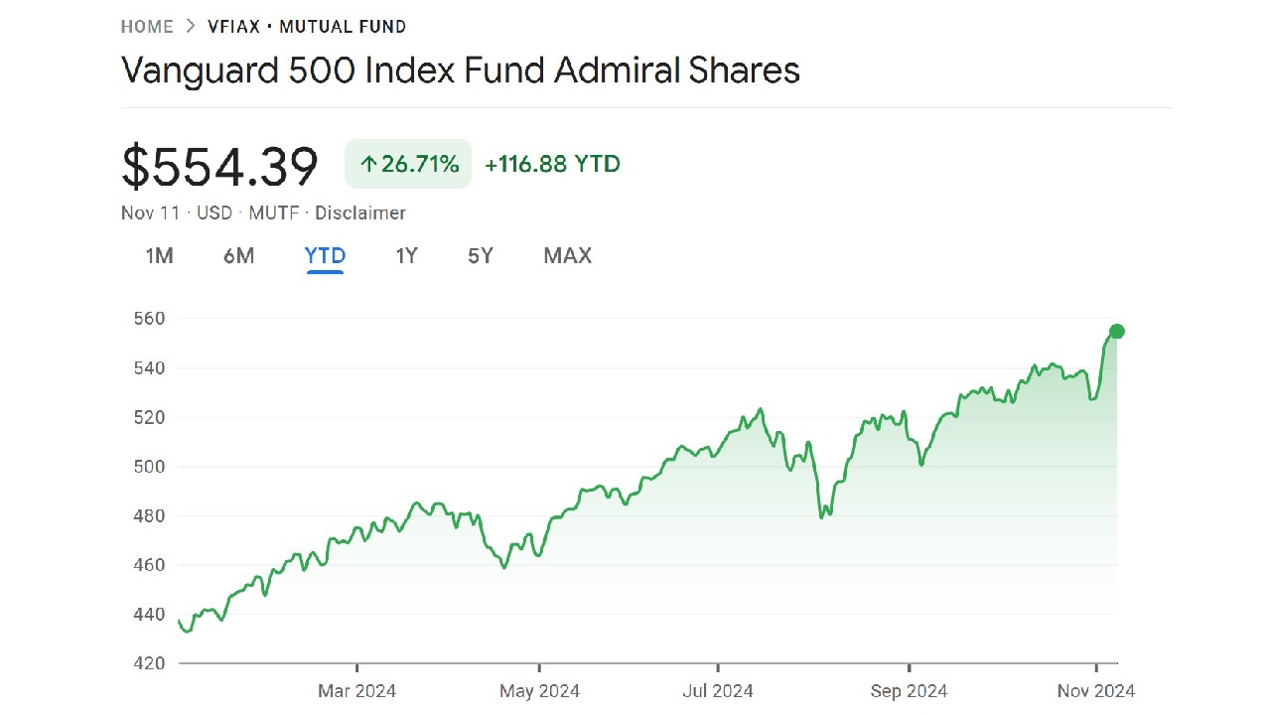
Task: Click the Jul 2024 axis label
Action: click(717, 690)
